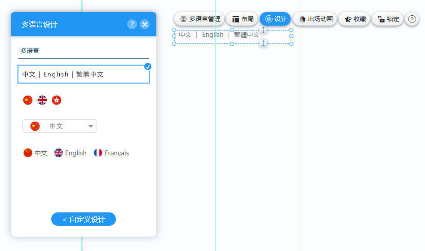Open 出场动画 animation settings
This screenshot has height=251, width=425.
(x=315, y=19)
